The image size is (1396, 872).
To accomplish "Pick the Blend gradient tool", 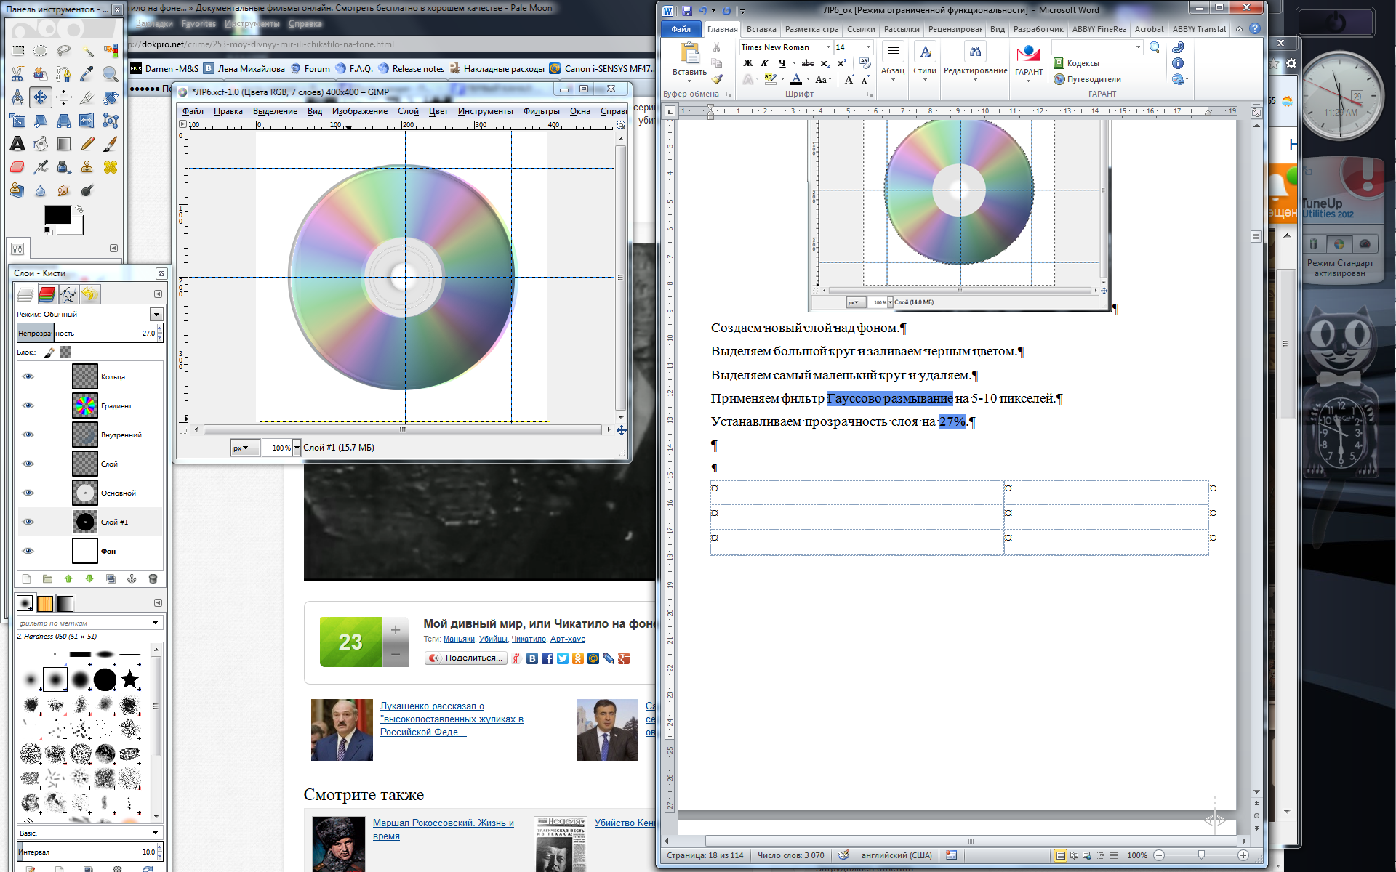I will pyautogui.click(x=64, y=144).
